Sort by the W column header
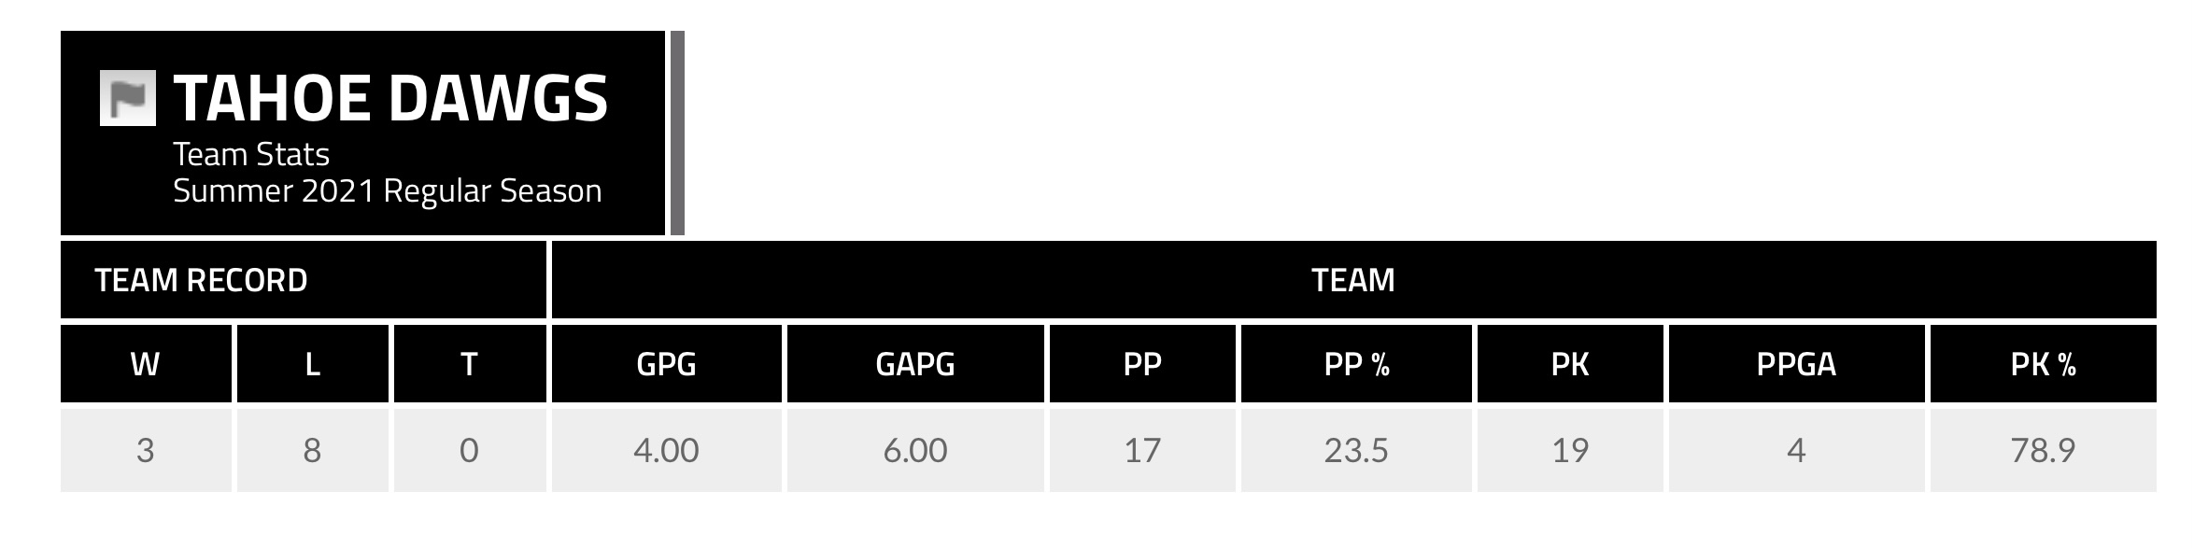 click(x=145, y=364)
